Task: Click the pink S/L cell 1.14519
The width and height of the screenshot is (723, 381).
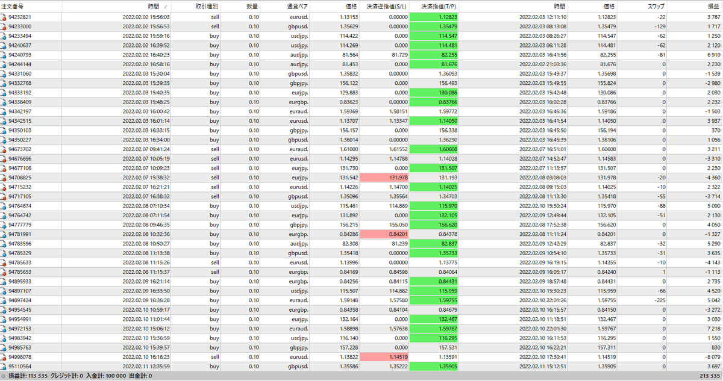Action: [383, 356]
